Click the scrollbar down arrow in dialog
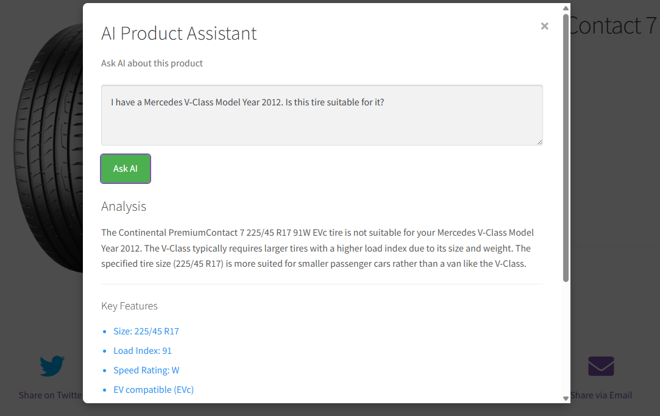Screen dimensions: 660x416 tap(566, 398)
